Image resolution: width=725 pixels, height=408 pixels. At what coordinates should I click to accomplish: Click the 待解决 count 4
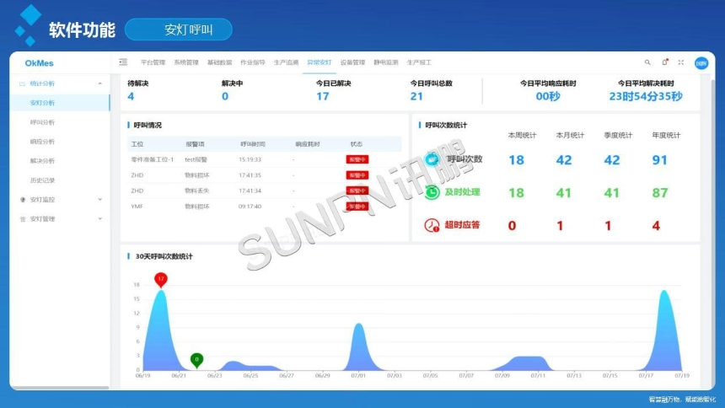pyautogui.click(x=131, y=96)
